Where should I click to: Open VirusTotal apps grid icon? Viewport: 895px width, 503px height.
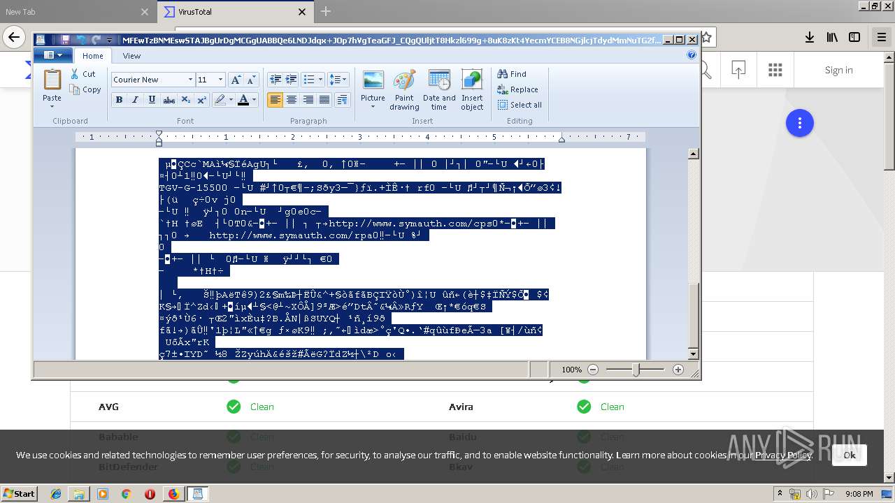click(x=775, y=70)
